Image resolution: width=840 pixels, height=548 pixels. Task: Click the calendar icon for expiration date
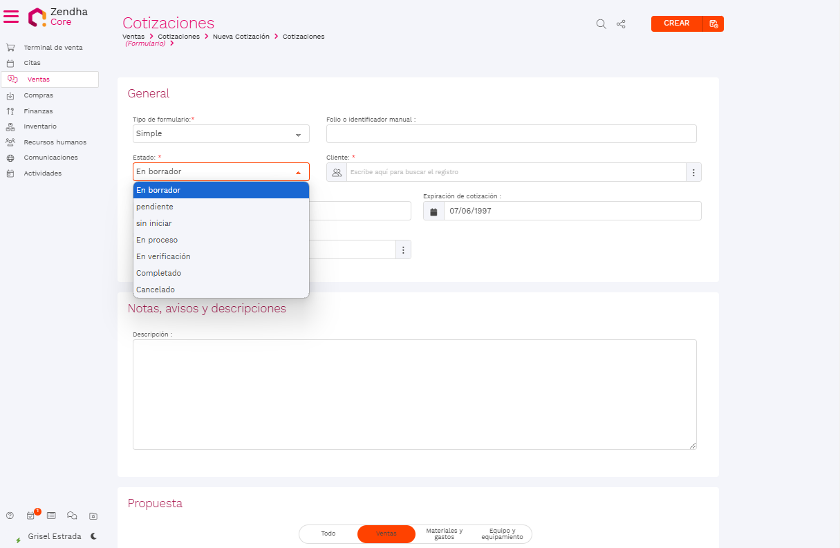pos(433,211)
